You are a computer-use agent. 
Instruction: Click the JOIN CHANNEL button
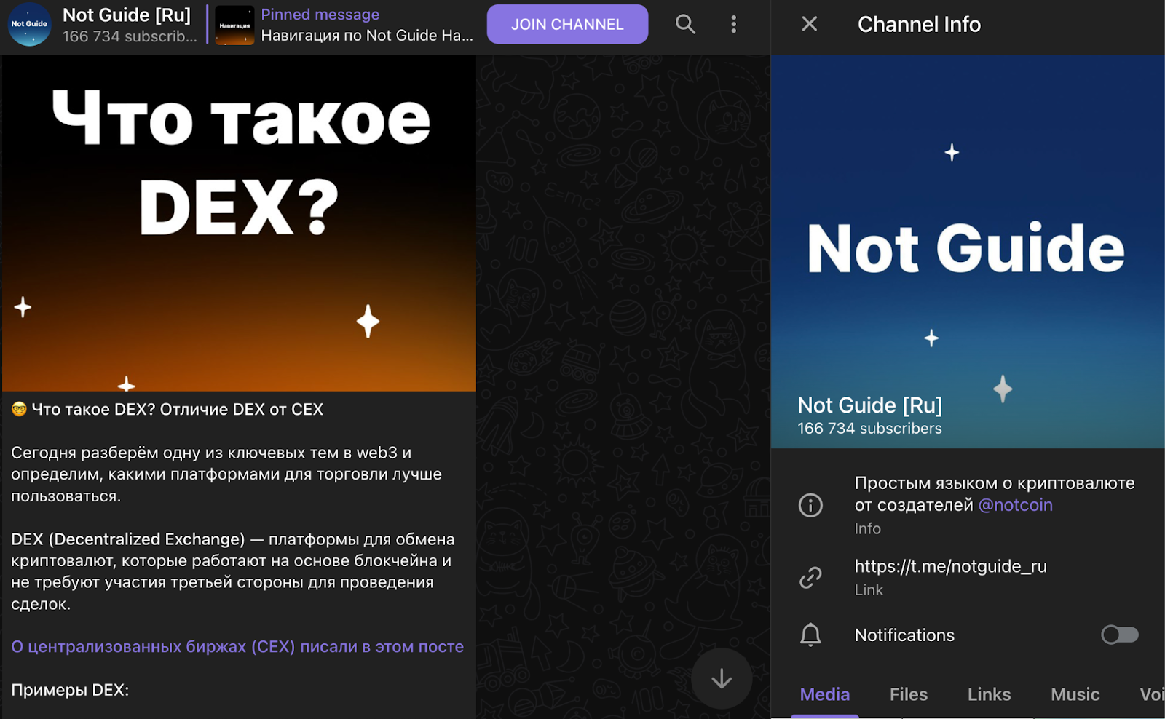[x=567, y=24]
